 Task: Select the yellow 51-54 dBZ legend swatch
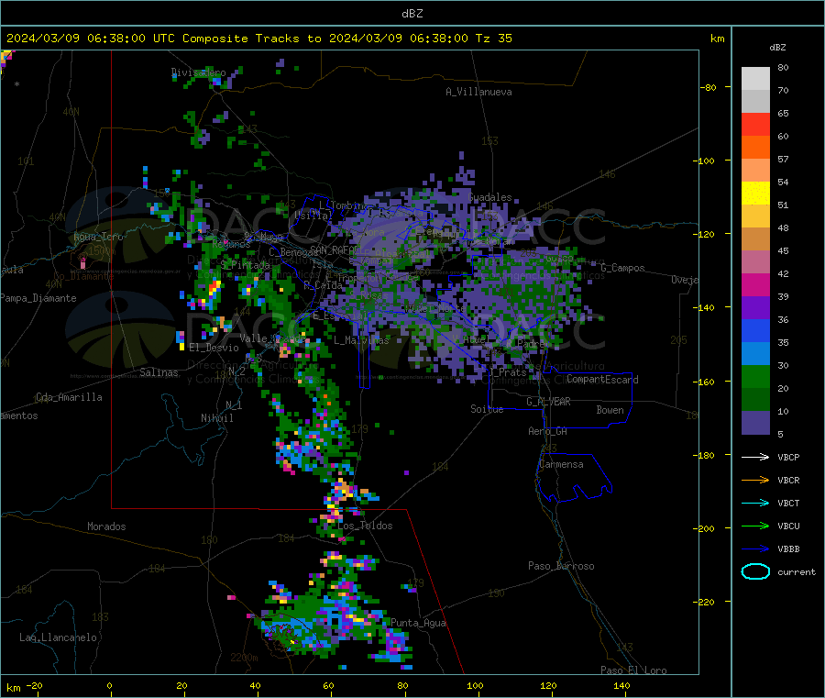tap(755, 194)
